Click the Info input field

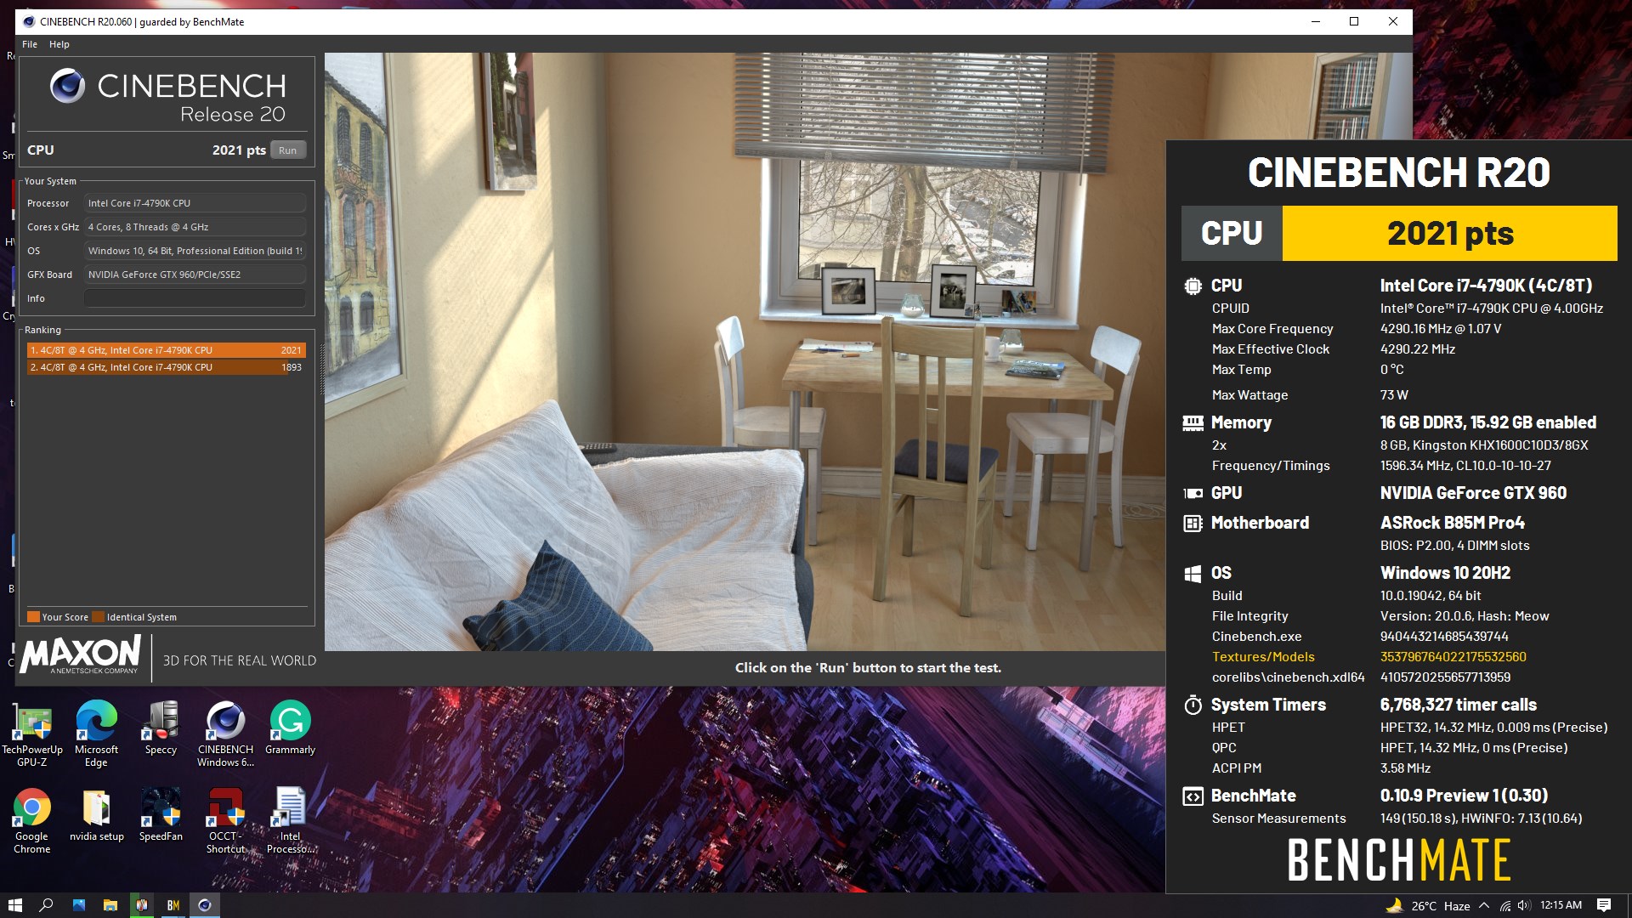[x=195, y=298]
